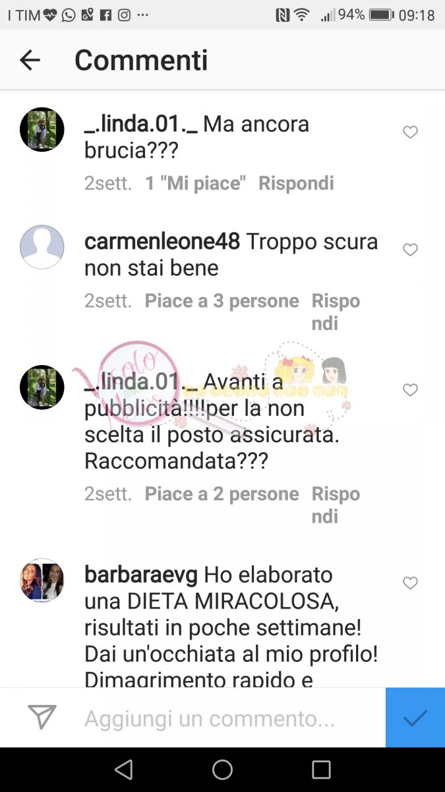Tap the Android back navigation triangle

[123, 770]
